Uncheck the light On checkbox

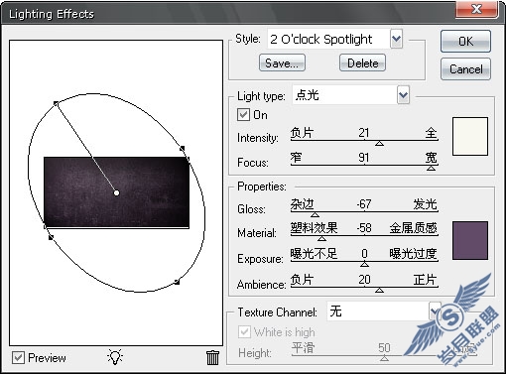click(x=243, y=115)
